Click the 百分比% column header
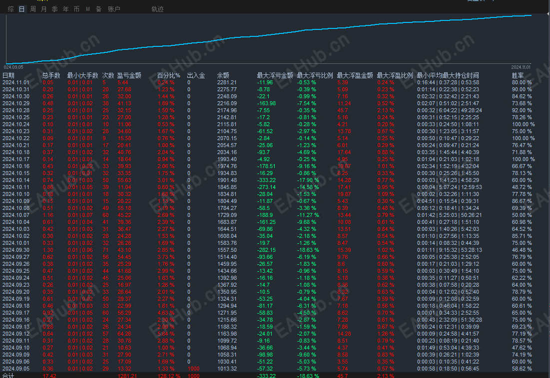This screenshot has height=378, width=550. coord(169,75)
